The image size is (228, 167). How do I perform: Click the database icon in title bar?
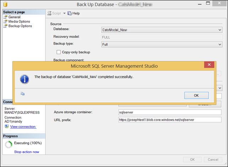pos(4,4)
